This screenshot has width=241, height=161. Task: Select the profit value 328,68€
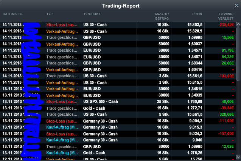click(227, 114)
